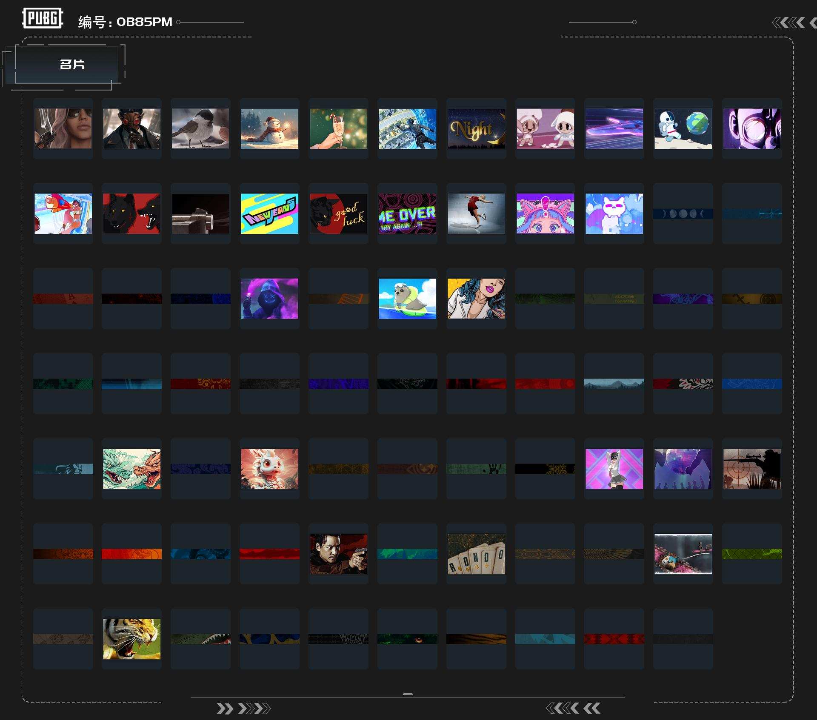Choose the pixel white cat card
817x720 pixels.
pos(614,213)
